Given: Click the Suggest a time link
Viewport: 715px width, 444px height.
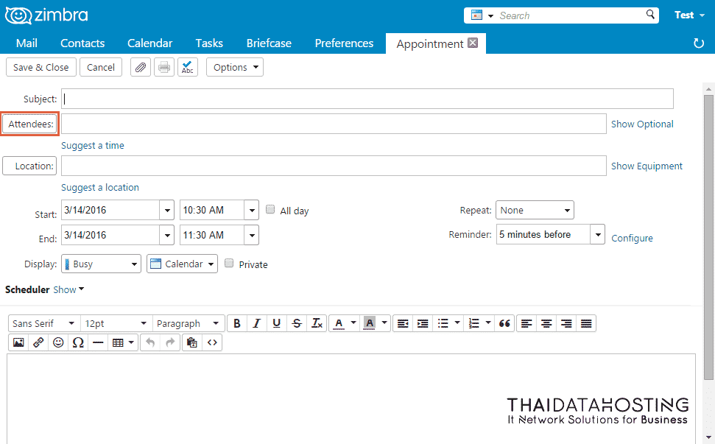Looking at the screenshot, I should click(x=93, y=146).
